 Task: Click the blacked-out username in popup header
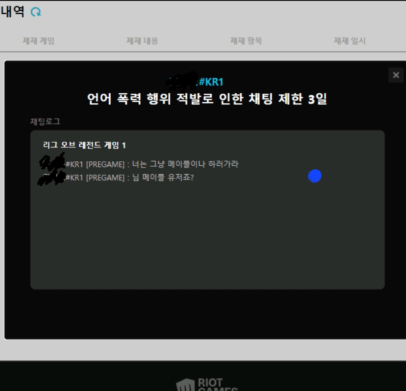[181, 81]
